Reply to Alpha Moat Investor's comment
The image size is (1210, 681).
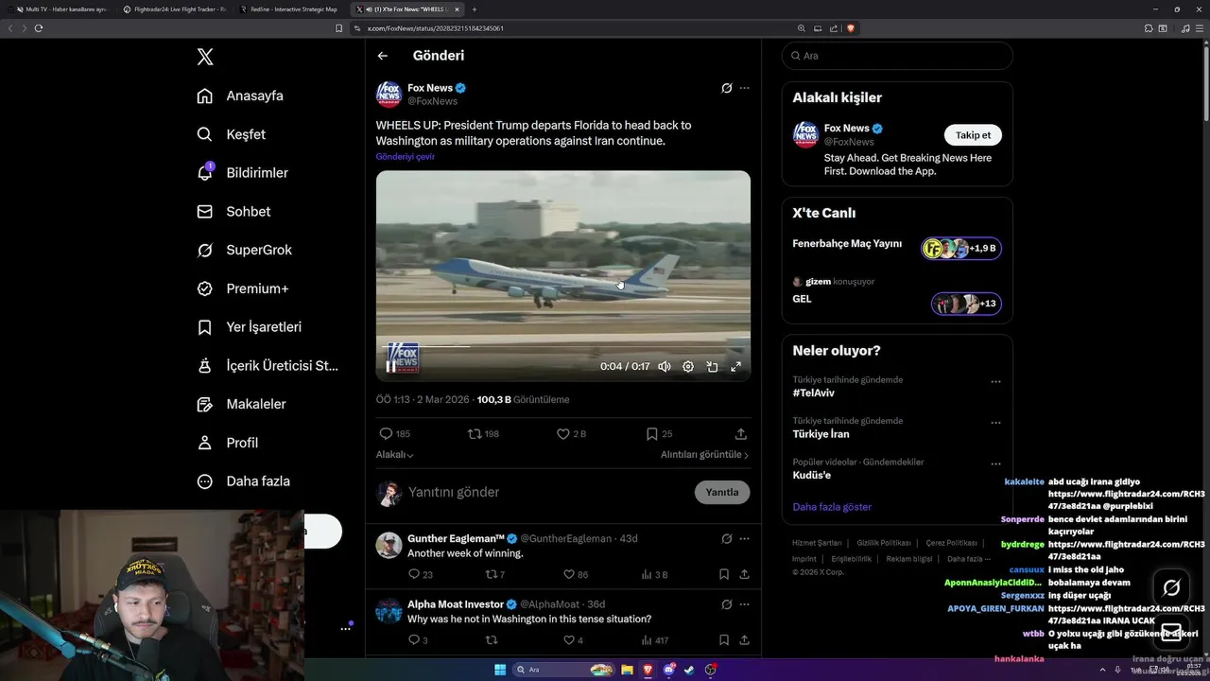point(418,640)
